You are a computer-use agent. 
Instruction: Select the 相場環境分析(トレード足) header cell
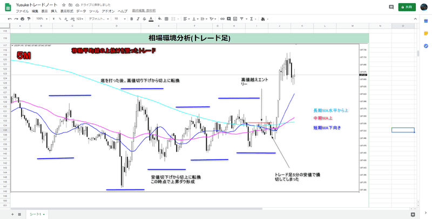pyautogui.click(x=190, y=38)
